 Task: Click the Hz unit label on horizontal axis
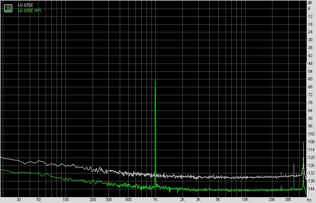point(309,200)
